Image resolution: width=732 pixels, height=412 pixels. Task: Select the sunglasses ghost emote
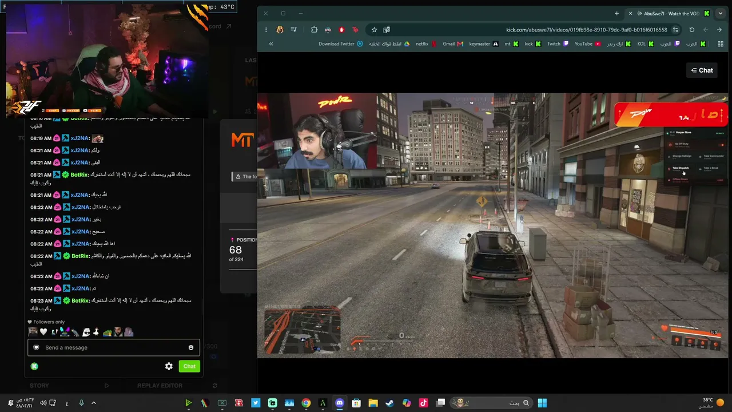click(86, 332)
